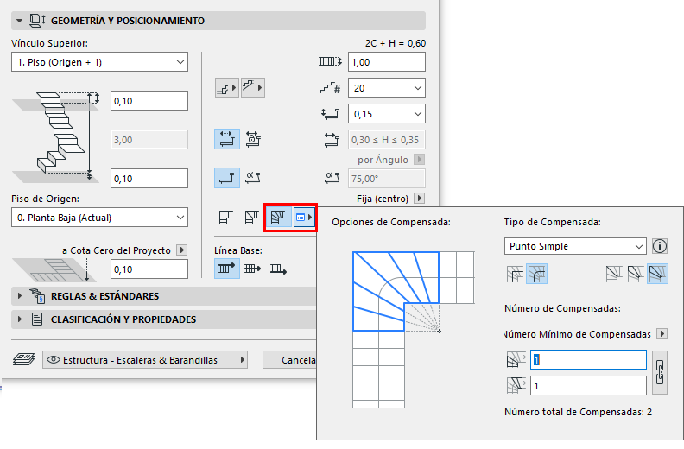Open the riser step shape flyout button
This screenshot has height=449, width=684.
(x=227, y=88)
